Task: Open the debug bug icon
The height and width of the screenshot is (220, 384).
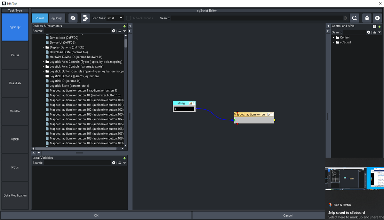Action: click(366, 18)
